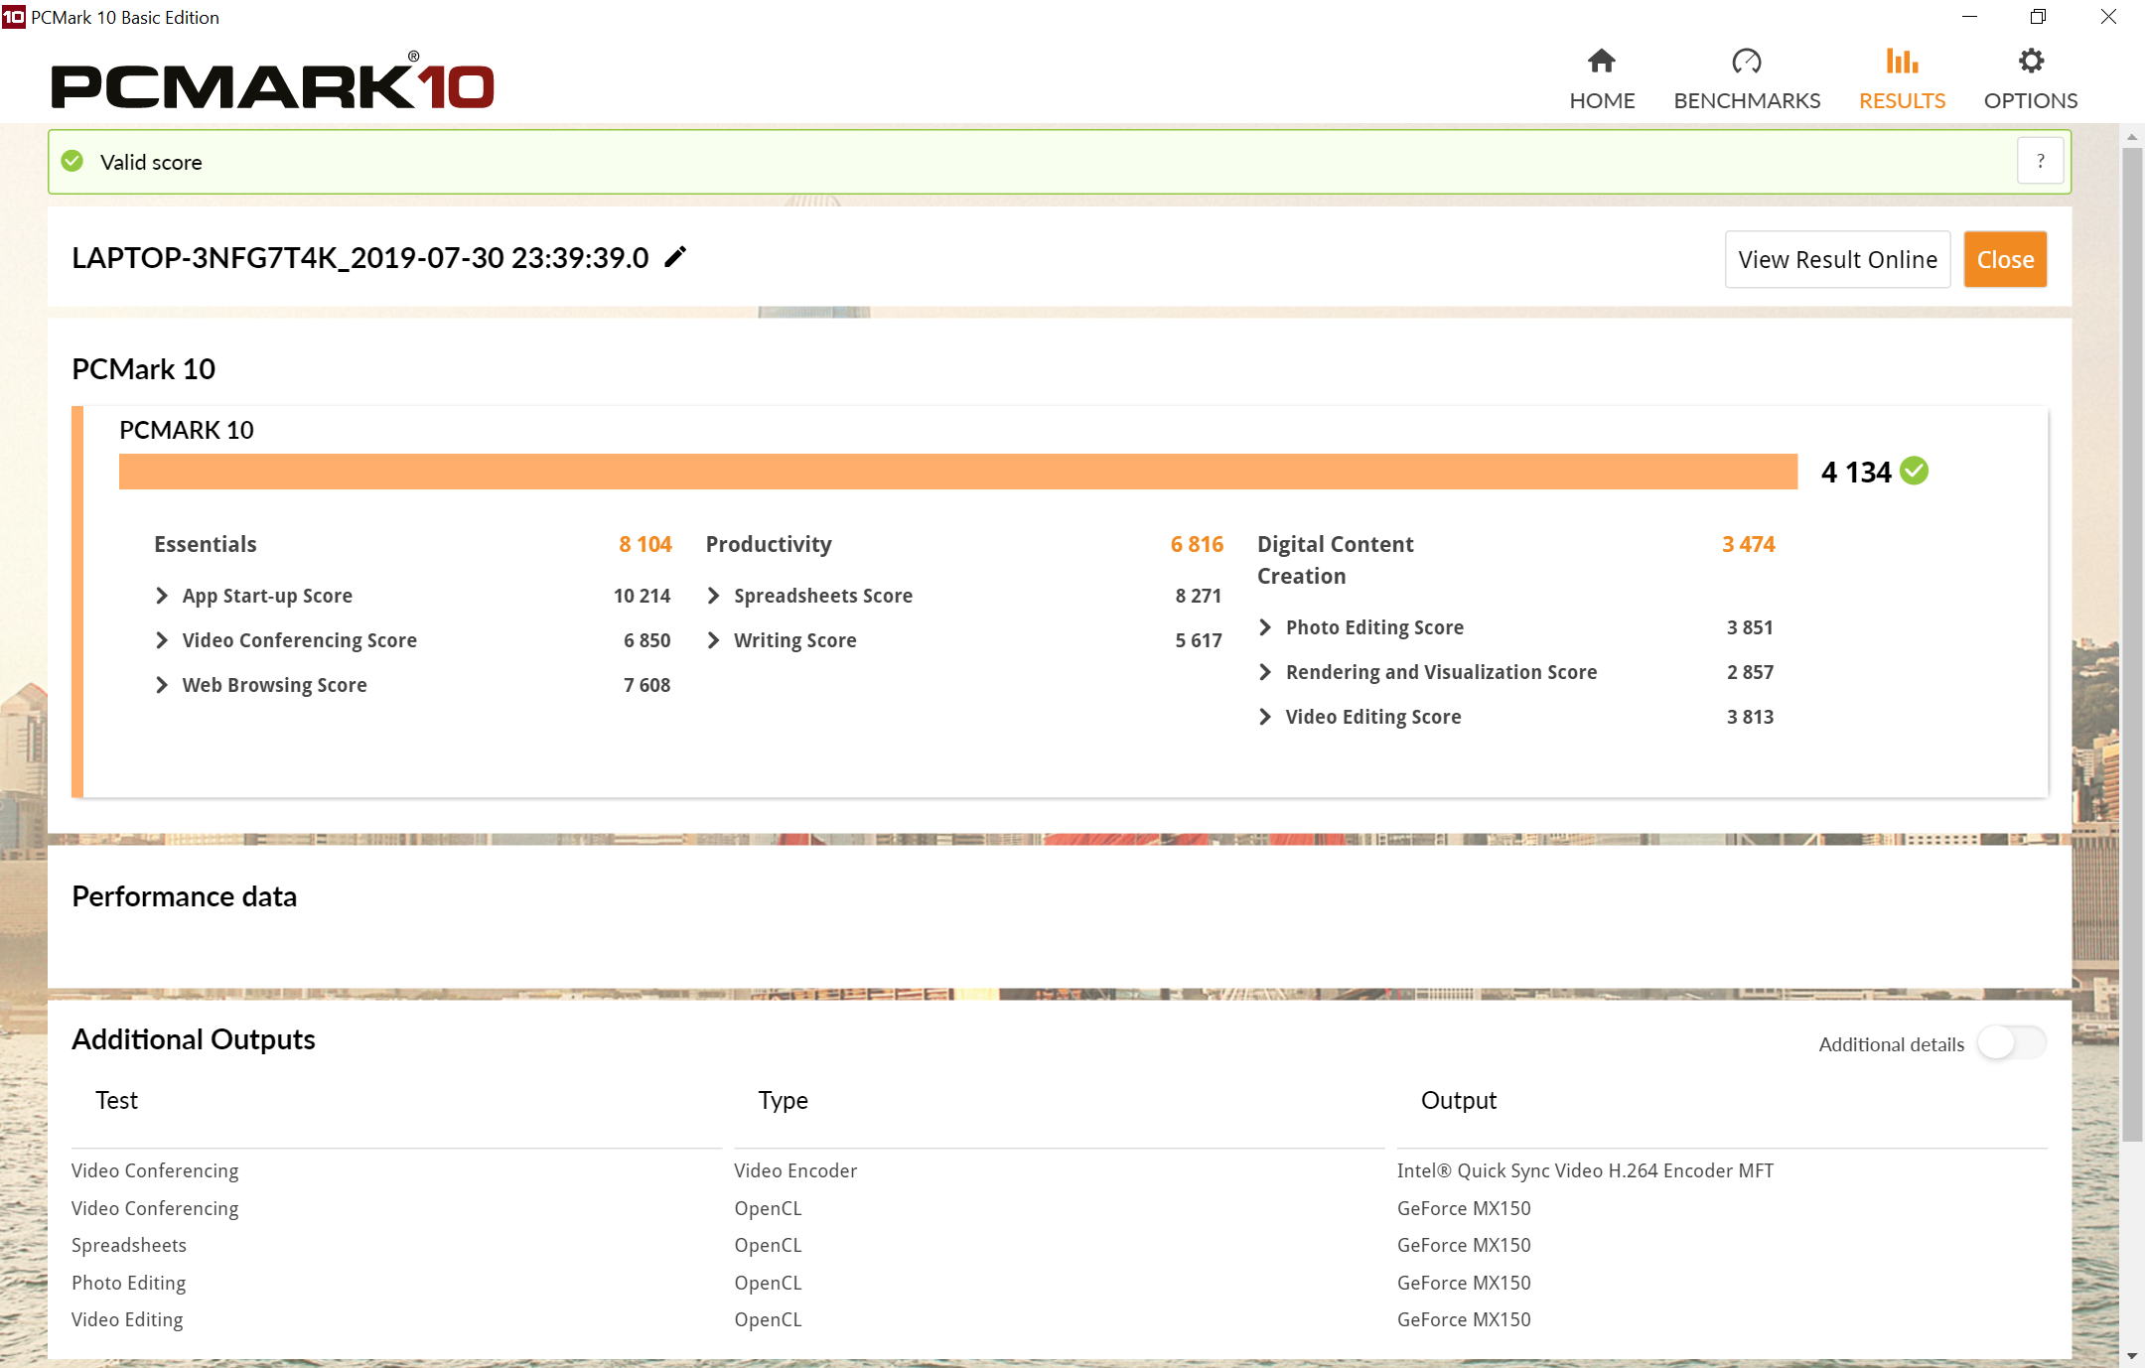This screenshot has height=1368, width=2145.
Task: Click the PCMark 10 title bar app icon
Action: coord(13,17)
